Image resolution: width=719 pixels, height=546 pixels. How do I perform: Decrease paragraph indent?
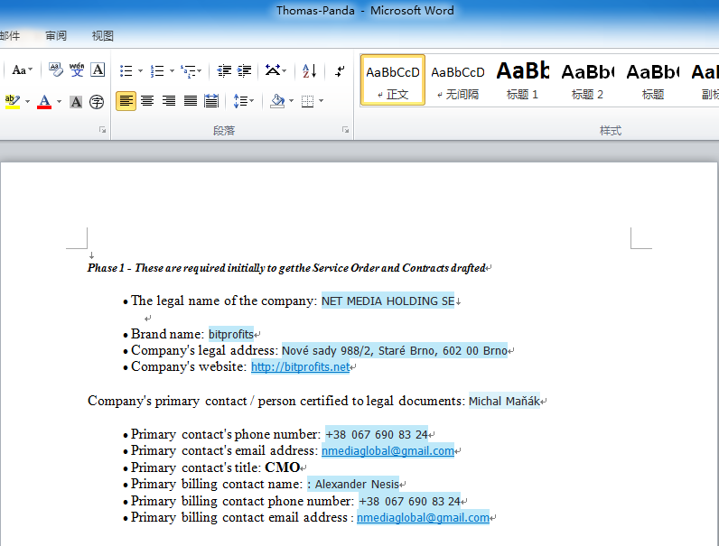click(224, 71)
